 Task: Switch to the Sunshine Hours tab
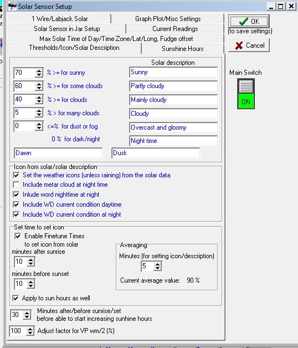(183, 49)
